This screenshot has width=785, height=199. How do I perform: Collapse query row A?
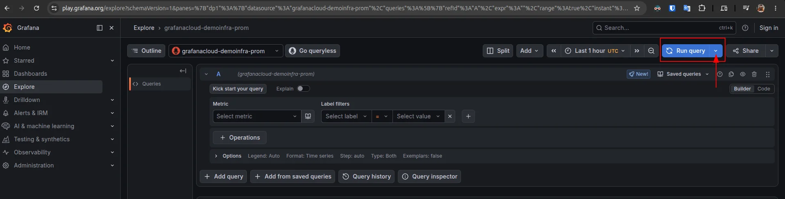pyautogui.click(x=206, y=74)
